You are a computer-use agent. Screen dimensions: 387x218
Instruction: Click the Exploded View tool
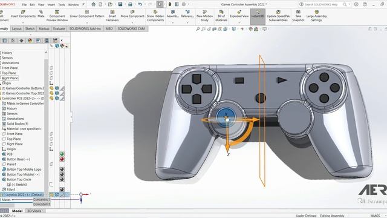point(239,14)
